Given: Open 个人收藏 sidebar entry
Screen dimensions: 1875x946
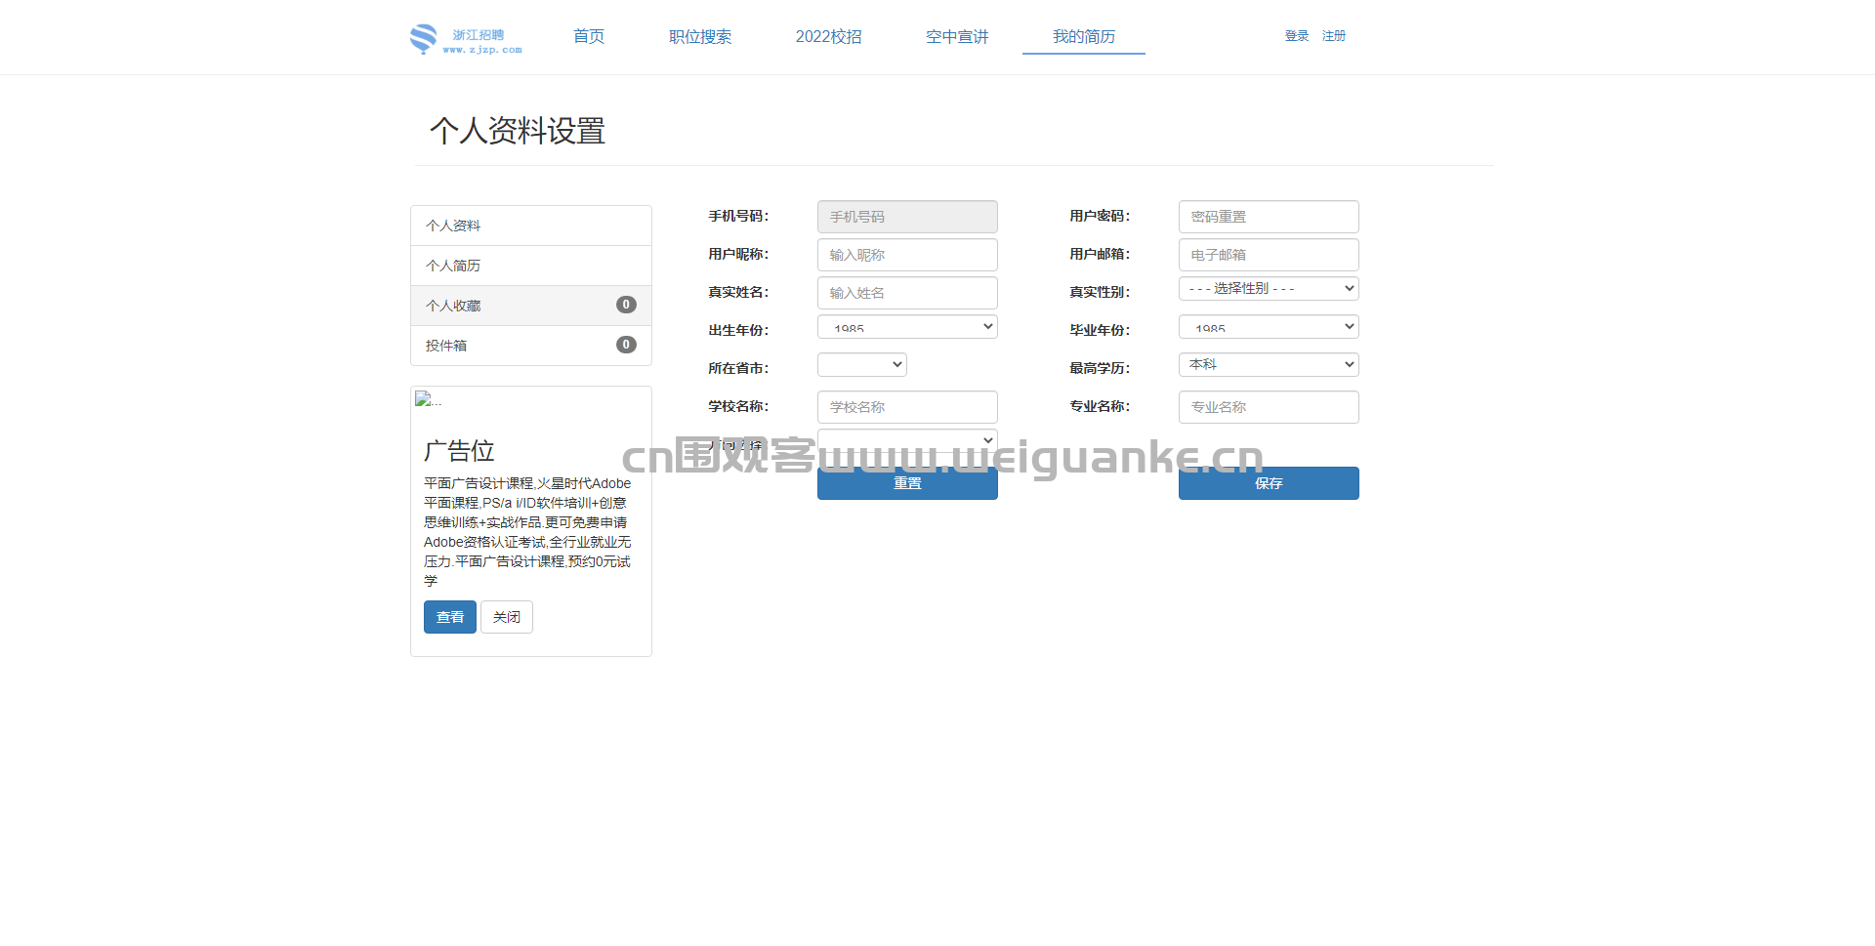Looking at the screenshot, I should 531,306.
